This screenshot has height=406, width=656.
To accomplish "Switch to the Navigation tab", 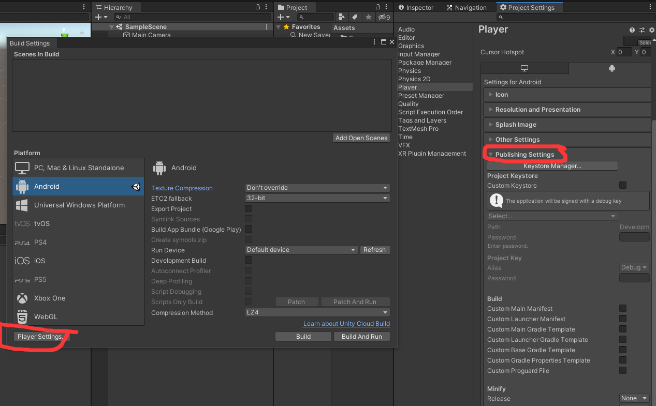I will point(466,8).
